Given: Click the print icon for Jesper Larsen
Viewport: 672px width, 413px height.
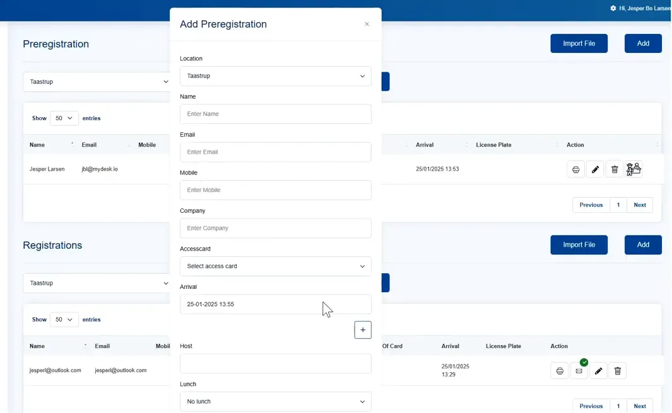Looking at the screenshot, I should (575, 169).
